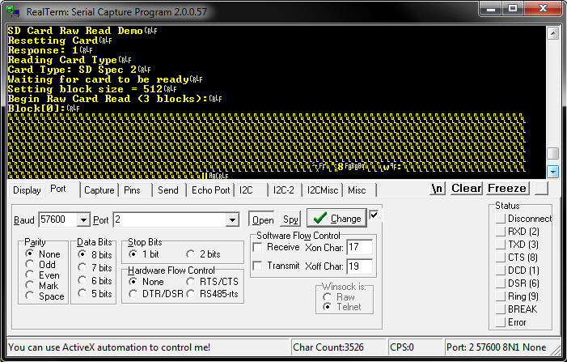Click the terminal scrollbar thumb
567x362 pixels.
point(553,154)
